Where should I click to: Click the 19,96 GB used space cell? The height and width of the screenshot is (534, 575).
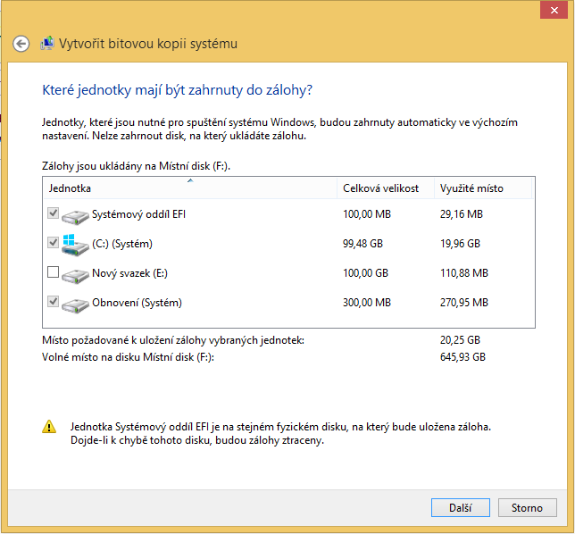pyautogui.click(x=460, y=244)
